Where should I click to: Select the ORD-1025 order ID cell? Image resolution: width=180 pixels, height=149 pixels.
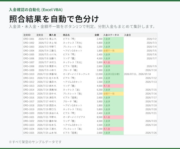click(x=29, y=133)
